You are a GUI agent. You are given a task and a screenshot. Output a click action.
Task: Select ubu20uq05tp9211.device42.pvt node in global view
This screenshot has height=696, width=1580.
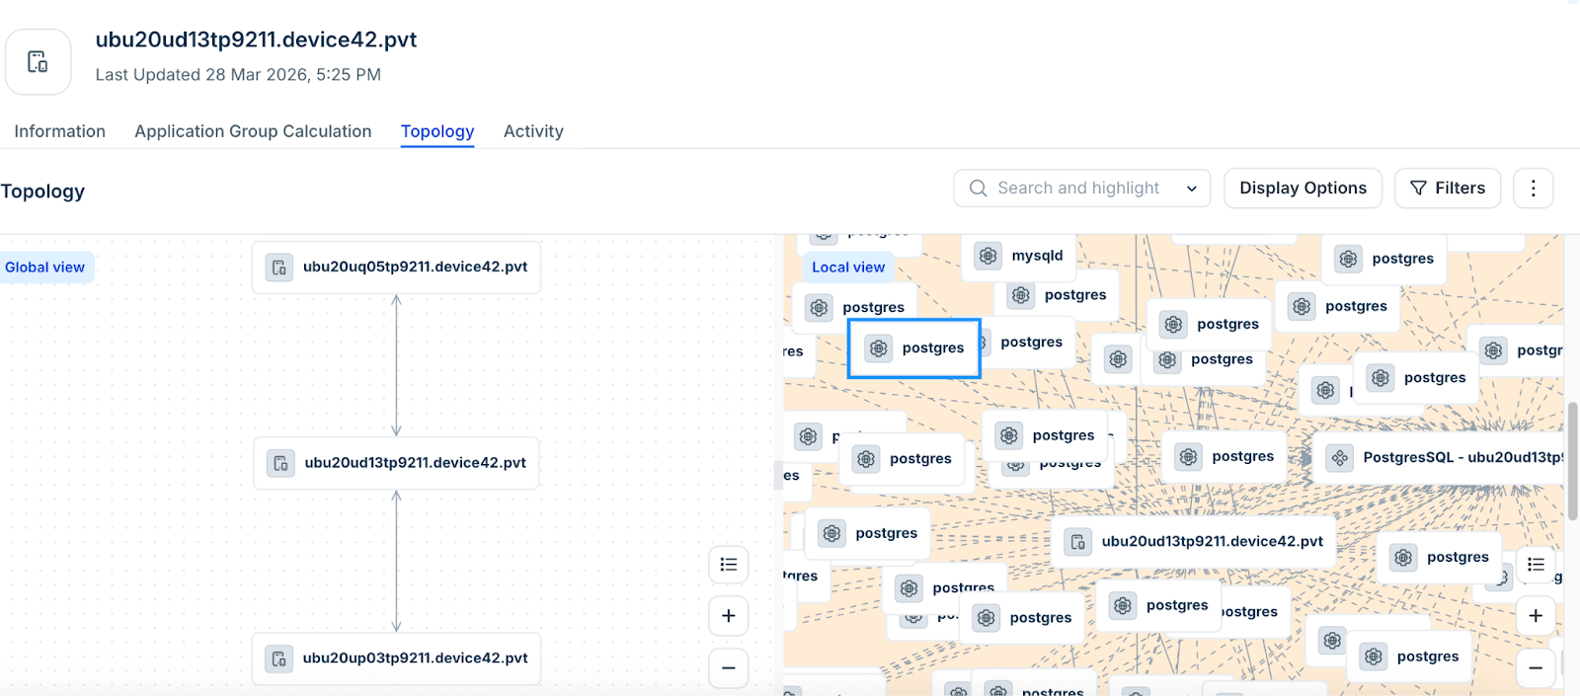coord(396,267)
